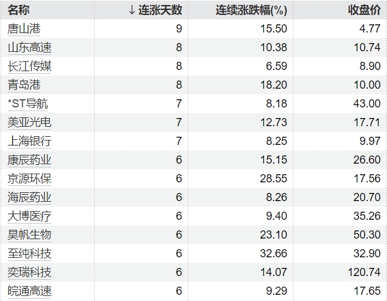This screenshot has width=387, height=301.
Task: Open stock 山东高速
Action: click(29, 47)
